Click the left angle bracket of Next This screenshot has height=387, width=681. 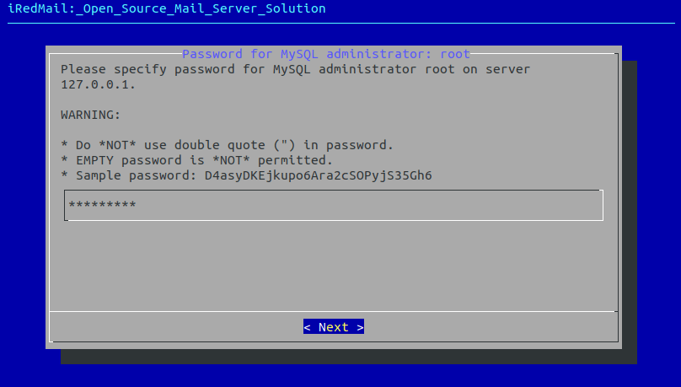point(308,327)
